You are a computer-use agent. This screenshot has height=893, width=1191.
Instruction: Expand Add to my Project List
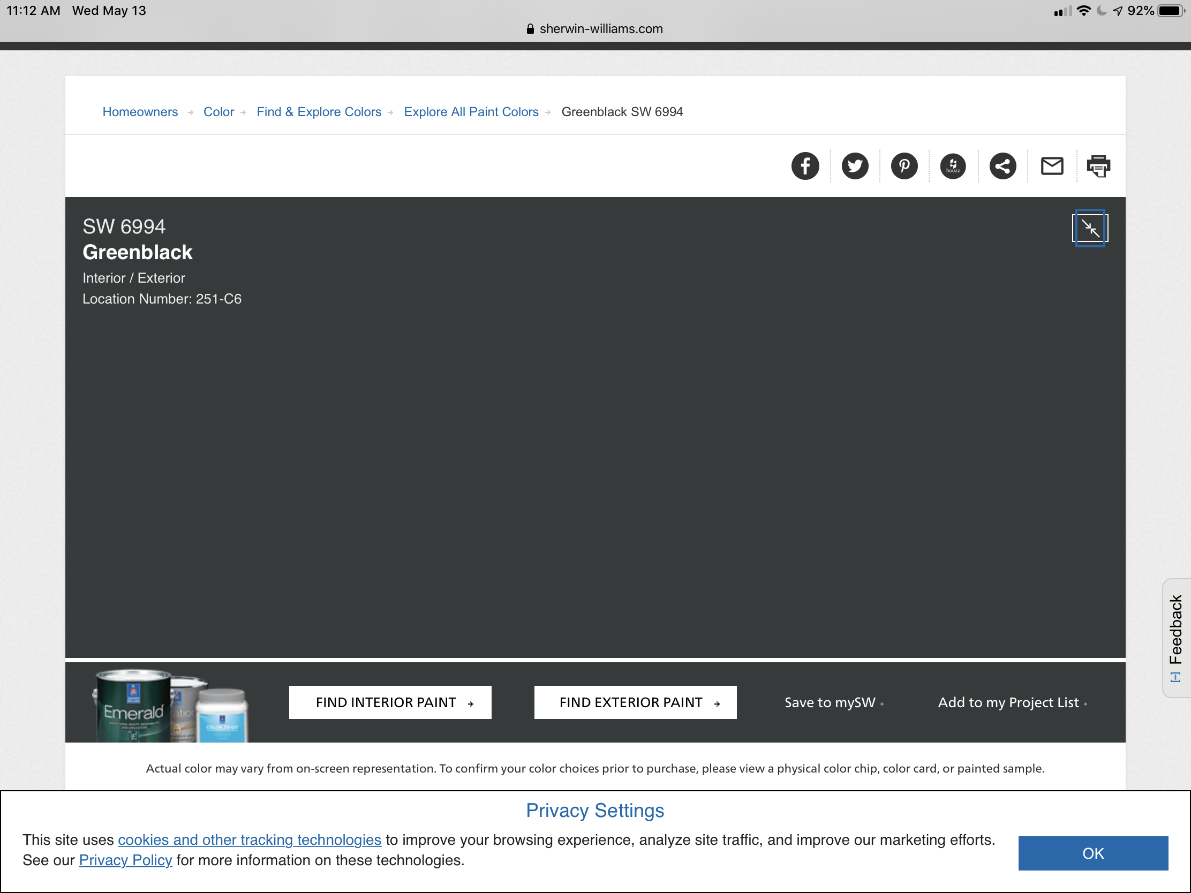(x=1012, y=702)
